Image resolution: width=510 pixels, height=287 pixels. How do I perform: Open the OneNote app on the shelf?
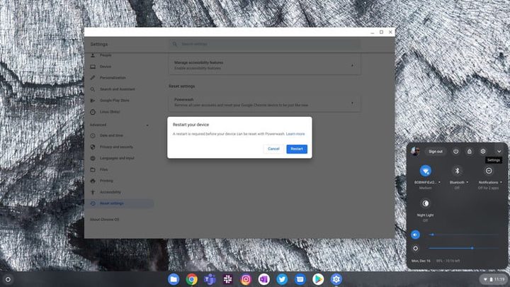263,279
